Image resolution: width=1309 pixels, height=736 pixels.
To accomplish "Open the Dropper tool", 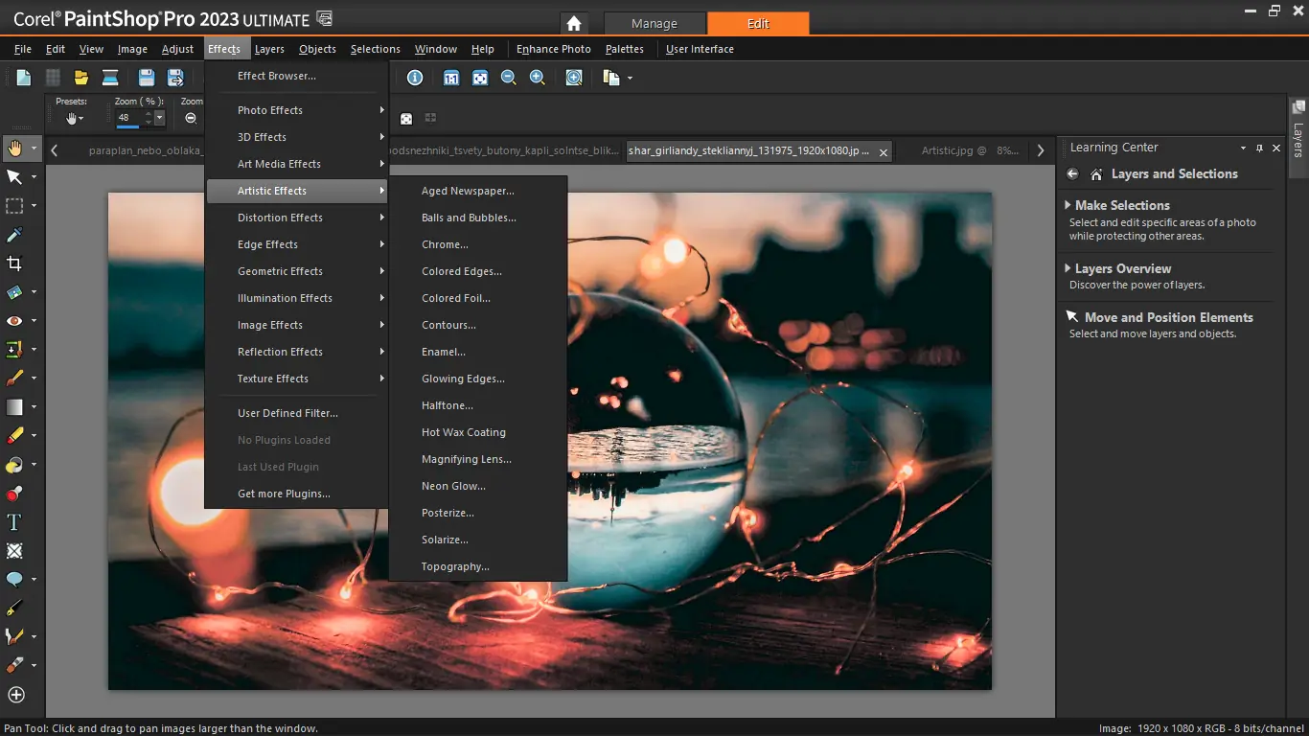I will click(x=15, y=234).
